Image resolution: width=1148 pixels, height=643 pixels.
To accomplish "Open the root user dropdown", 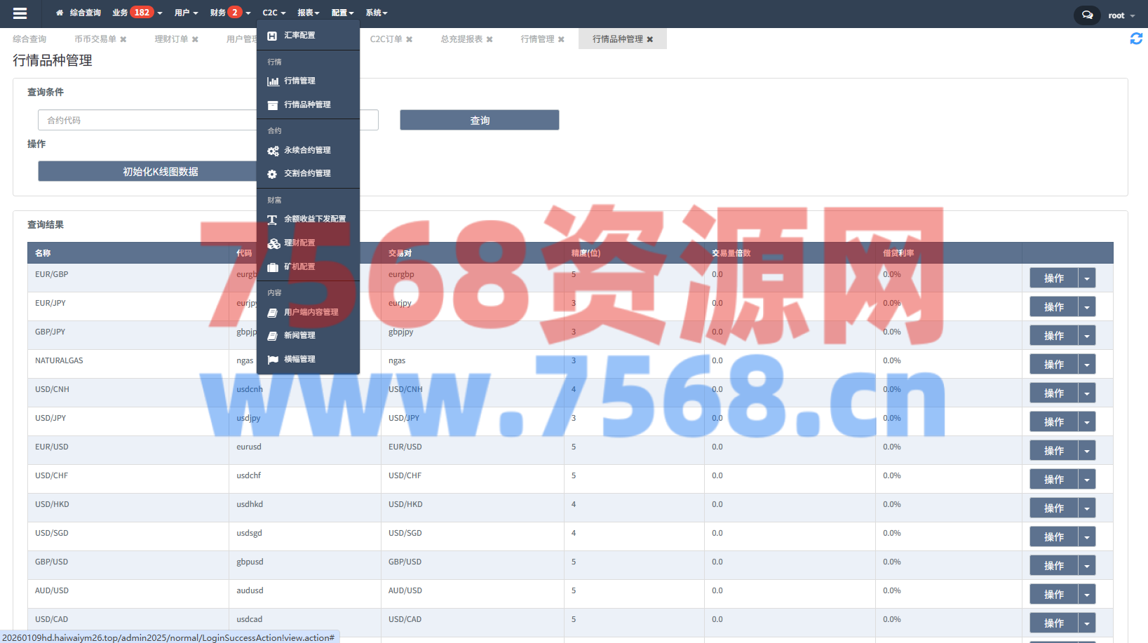I will tap(1121, 15).
